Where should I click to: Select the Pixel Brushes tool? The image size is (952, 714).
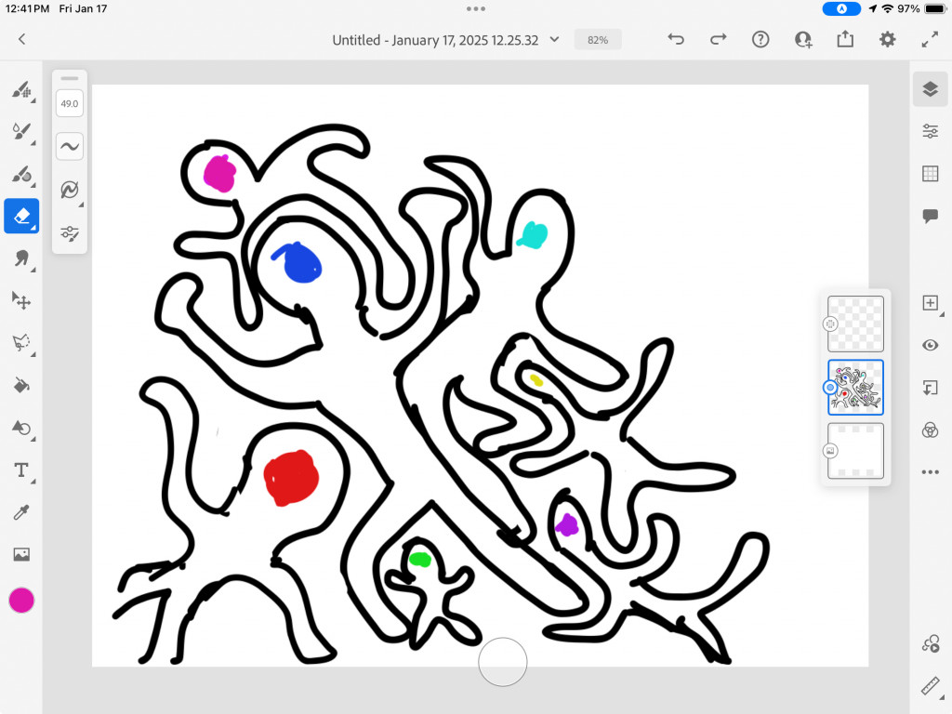tap(20, 90)
